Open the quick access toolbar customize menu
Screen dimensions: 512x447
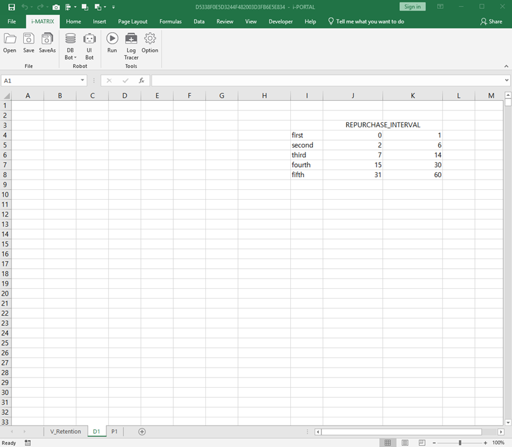(x=113, y=7)
